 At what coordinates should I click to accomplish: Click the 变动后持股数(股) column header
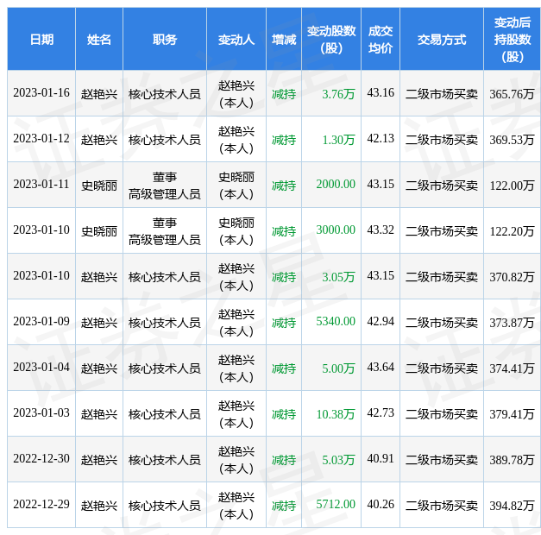tap(513, 40)
